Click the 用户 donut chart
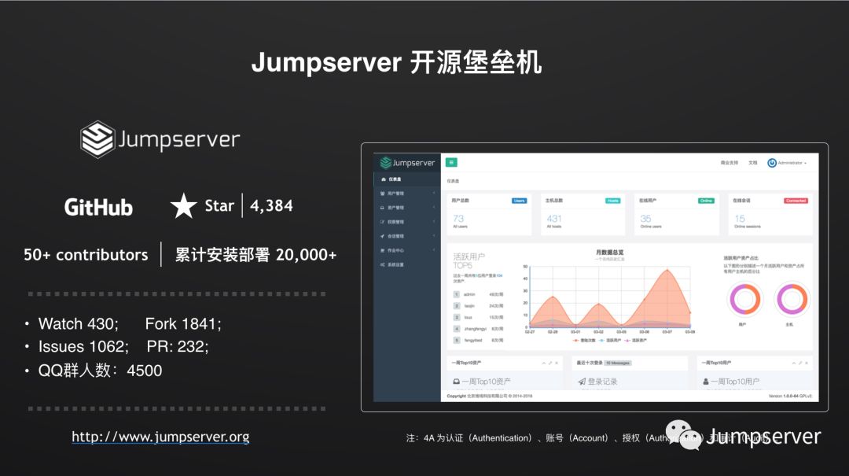Viewport: 849px width, 476px height. (x=745, y=299)
